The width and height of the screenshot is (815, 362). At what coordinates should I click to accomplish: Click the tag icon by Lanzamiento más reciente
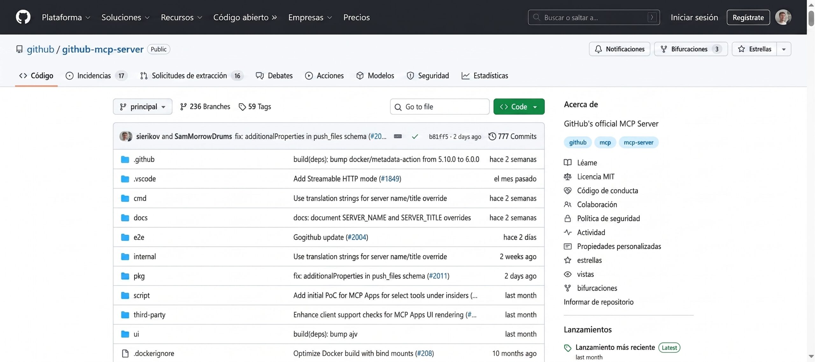(568, 348)
